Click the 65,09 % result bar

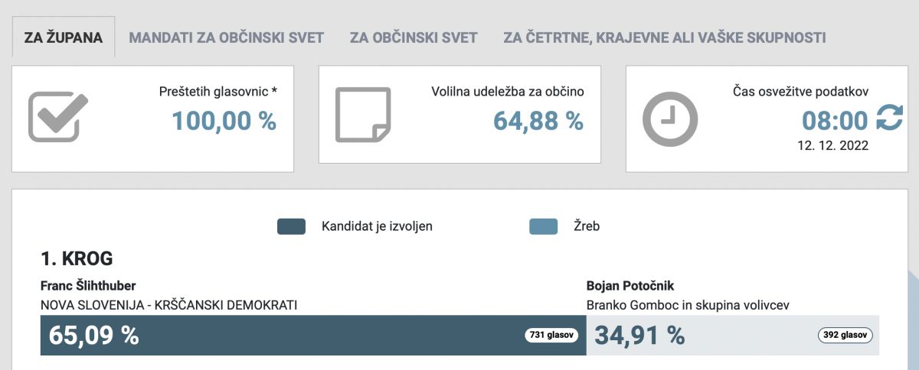313,335
